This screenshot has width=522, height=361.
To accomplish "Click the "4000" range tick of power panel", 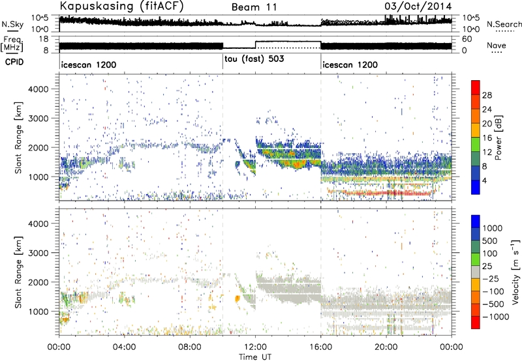I will 38,89.
